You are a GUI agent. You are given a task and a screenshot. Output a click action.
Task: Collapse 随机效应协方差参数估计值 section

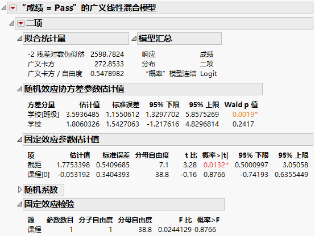(x=19, y=89)
